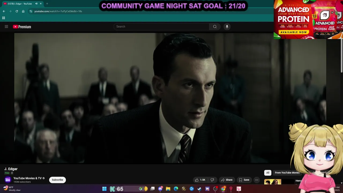Open the YouTube hamburger guide menu
Screen dimensions: 343x193
coord(6,27)
